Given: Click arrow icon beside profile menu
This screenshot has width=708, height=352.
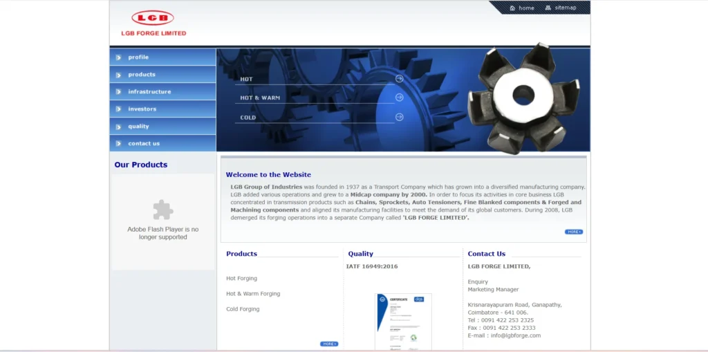Looking at the screenshot, I should tap(118, 57).
